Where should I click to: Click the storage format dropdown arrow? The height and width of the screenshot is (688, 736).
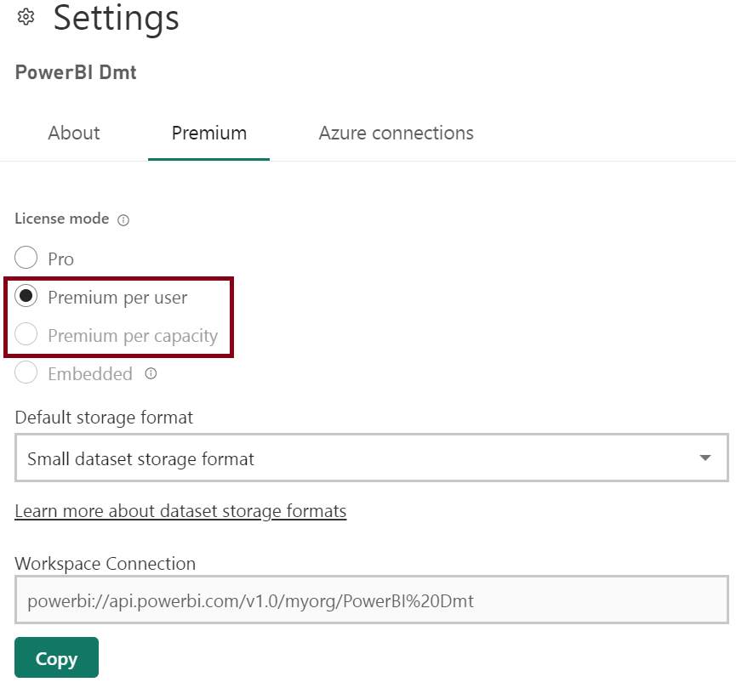[x=705, y=458]
